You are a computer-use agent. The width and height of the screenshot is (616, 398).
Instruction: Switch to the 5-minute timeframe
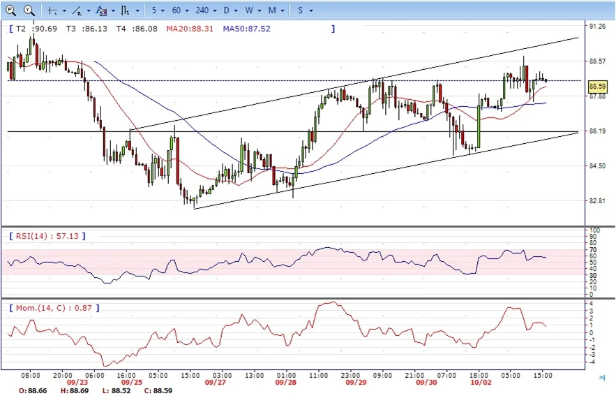(154, 10)
